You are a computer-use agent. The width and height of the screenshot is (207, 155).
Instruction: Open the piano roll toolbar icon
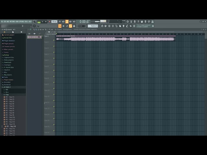106,26
